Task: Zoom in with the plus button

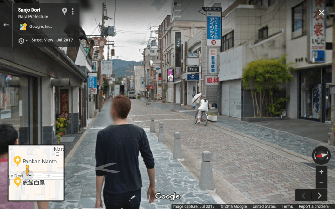Action: tap(321, 172)
